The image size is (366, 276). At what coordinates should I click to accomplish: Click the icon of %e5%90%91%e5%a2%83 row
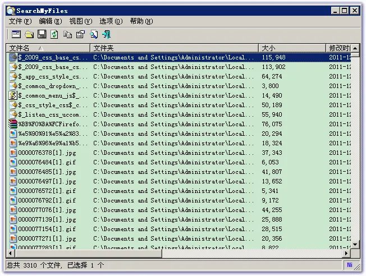[13, 134]
